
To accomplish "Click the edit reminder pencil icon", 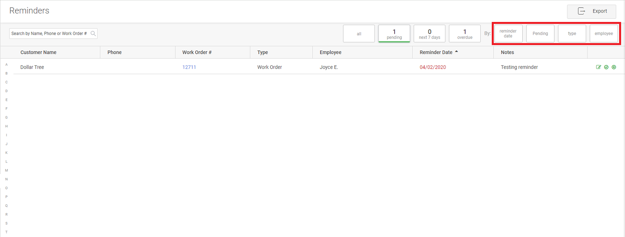I will (598, 67).
